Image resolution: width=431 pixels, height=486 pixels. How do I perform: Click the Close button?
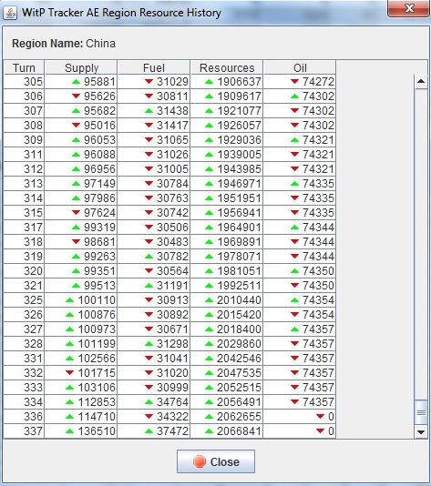point(216,461)
